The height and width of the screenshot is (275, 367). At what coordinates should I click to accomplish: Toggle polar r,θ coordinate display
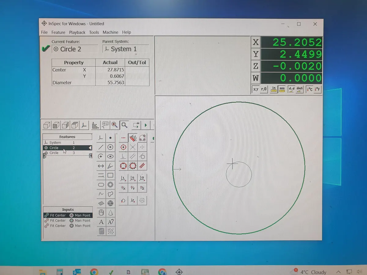(x=264, y=89)
